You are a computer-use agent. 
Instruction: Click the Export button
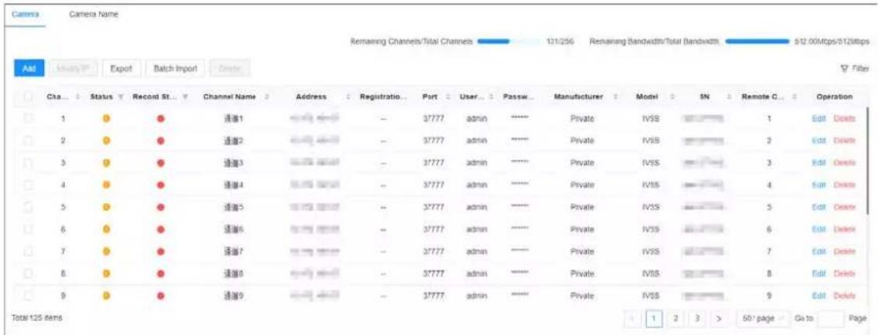pos(121,69)
